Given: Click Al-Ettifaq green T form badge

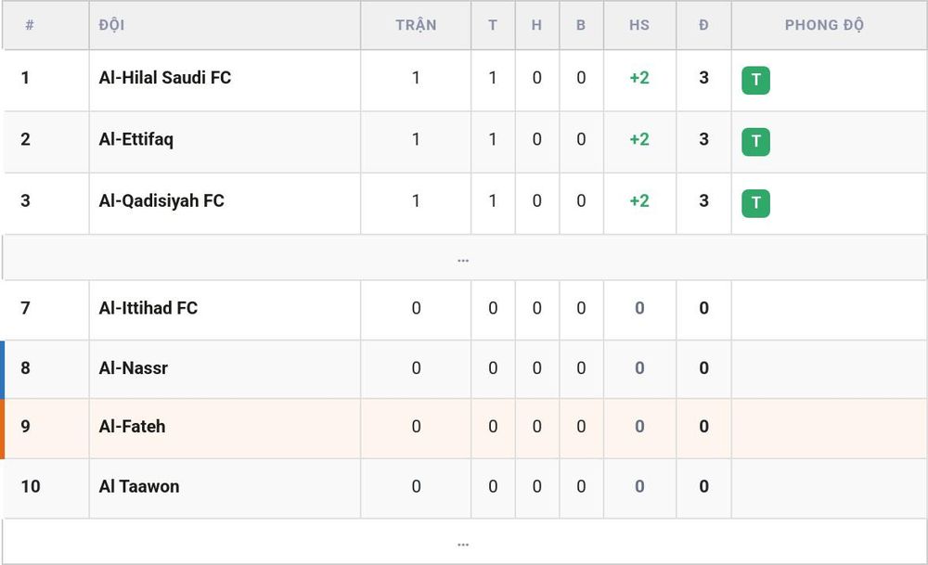Looking at the screenshot, I should (x=755, y=142).
